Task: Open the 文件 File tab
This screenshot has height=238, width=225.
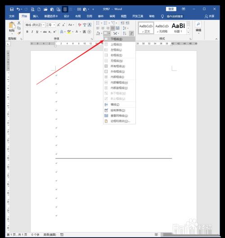Action: 12,16
